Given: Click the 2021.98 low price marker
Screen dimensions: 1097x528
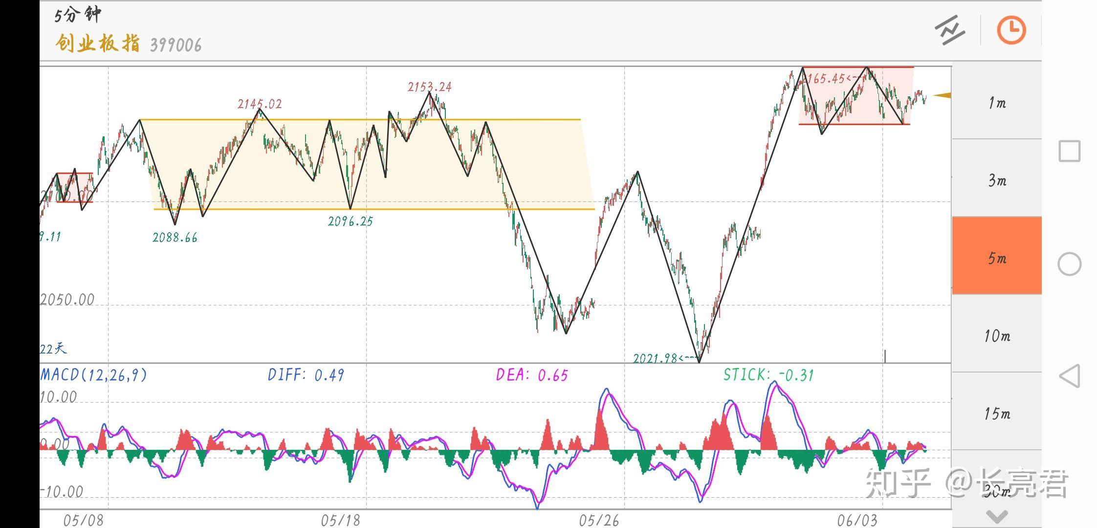Looking at the screenshot, I should 655,358.
